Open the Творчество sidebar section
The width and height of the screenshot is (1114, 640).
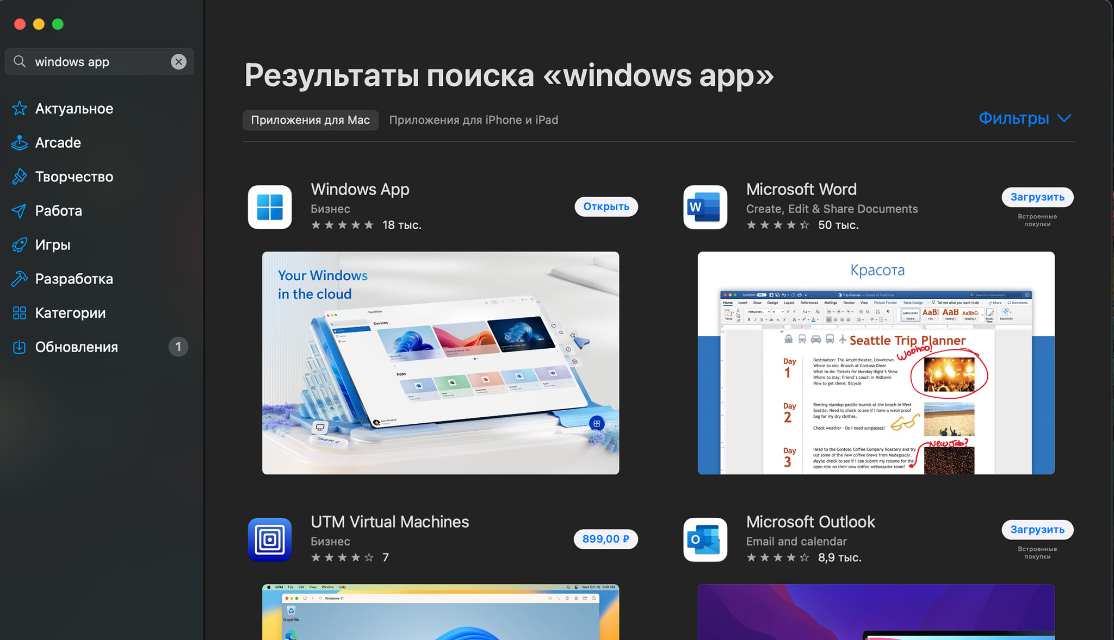74,177
